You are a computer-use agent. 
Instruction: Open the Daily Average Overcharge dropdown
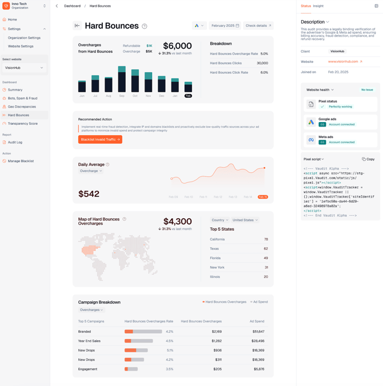(91, 171)
